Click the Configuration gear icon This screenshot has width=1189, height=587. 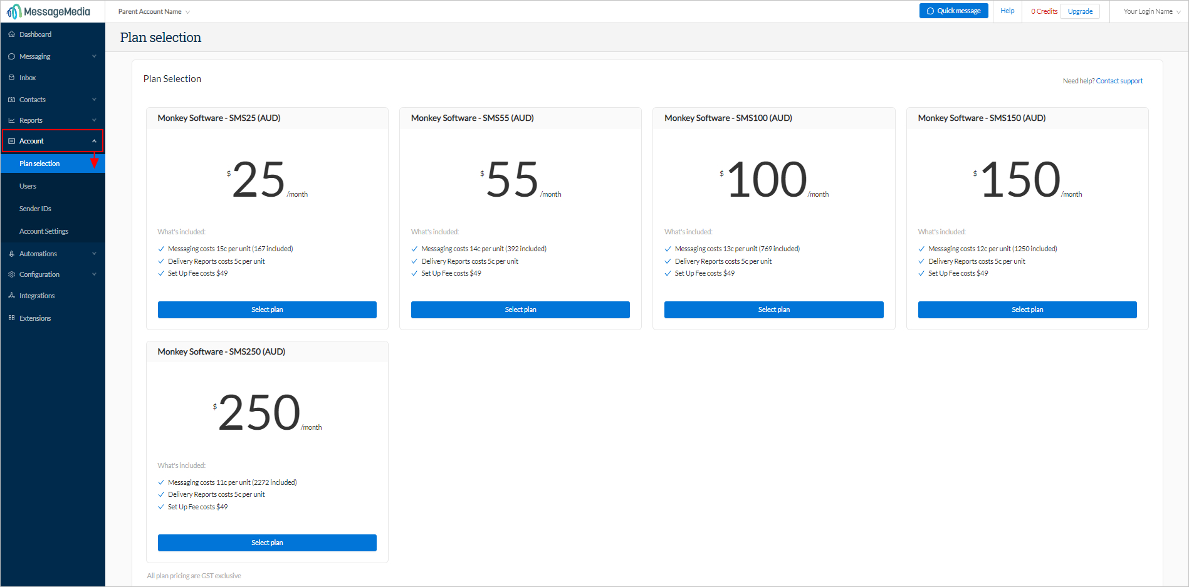click(11, 274)
